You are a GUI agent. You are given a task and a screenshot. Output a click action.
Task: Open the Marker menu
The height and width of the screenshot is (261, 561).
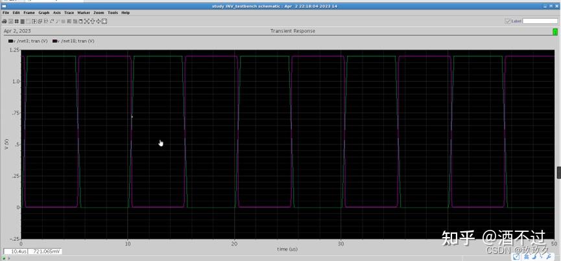pos(84,12)
